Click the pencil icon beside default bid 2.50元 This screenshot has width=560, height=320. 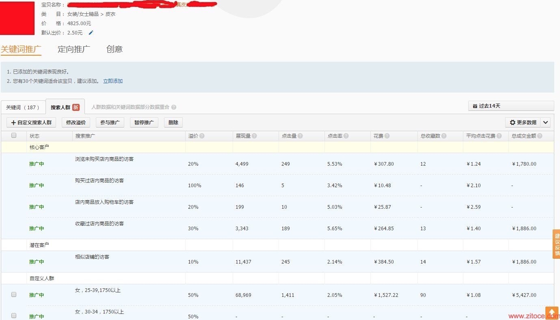coord(91,33)
